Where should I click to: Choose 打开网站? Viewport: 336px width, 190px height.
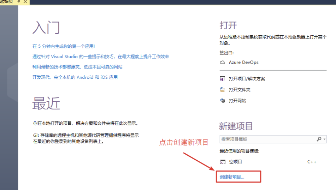tap(237, 100)
